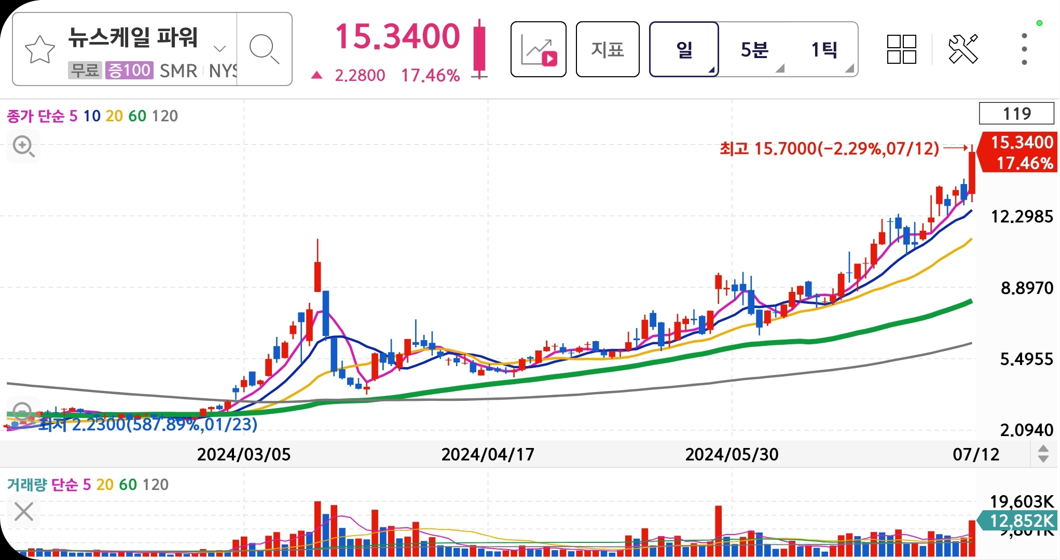Open the 5분 interval dropdown arrow
This screenshot has width=1060, height=560.
(779, 69)
